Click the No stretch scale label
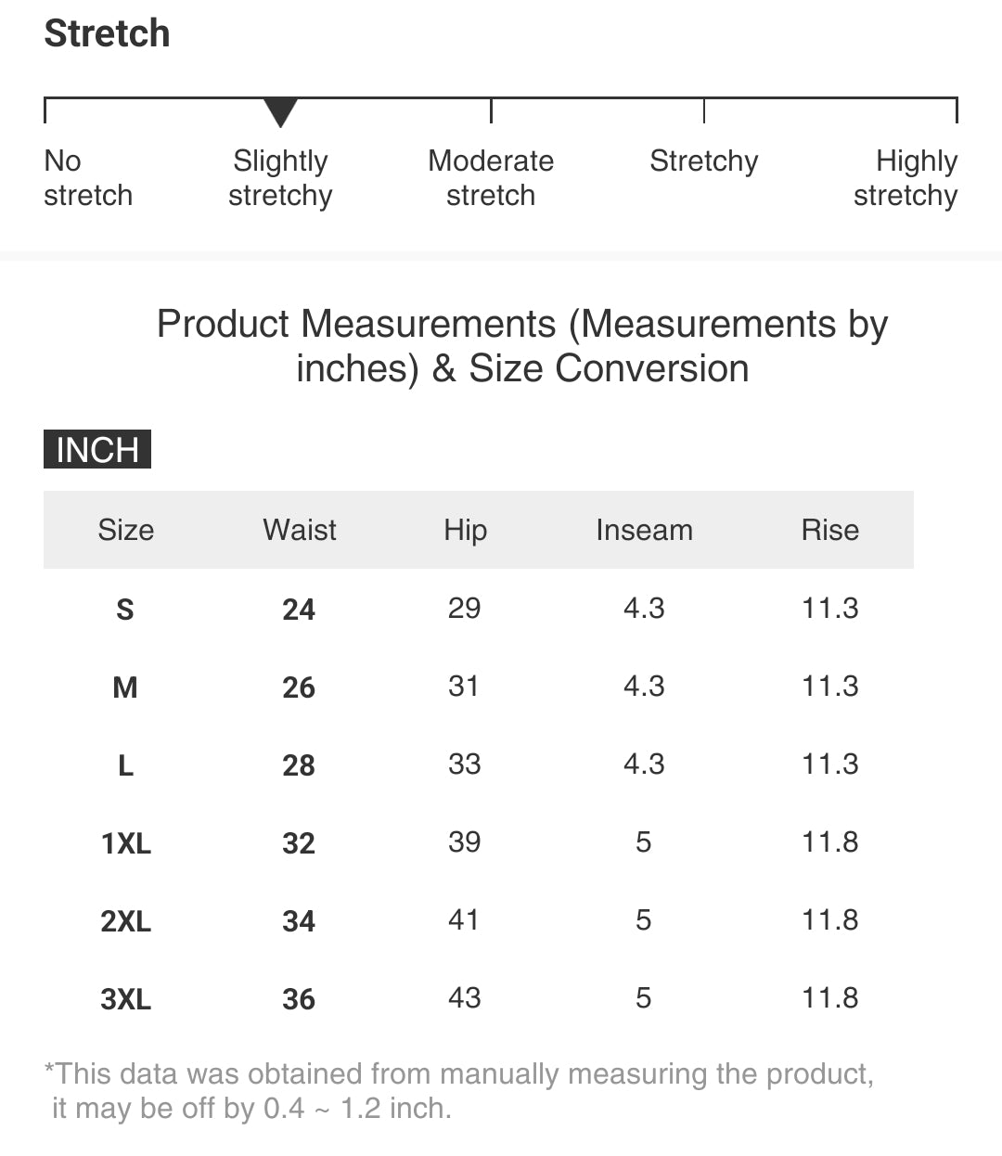 [88, 178]
